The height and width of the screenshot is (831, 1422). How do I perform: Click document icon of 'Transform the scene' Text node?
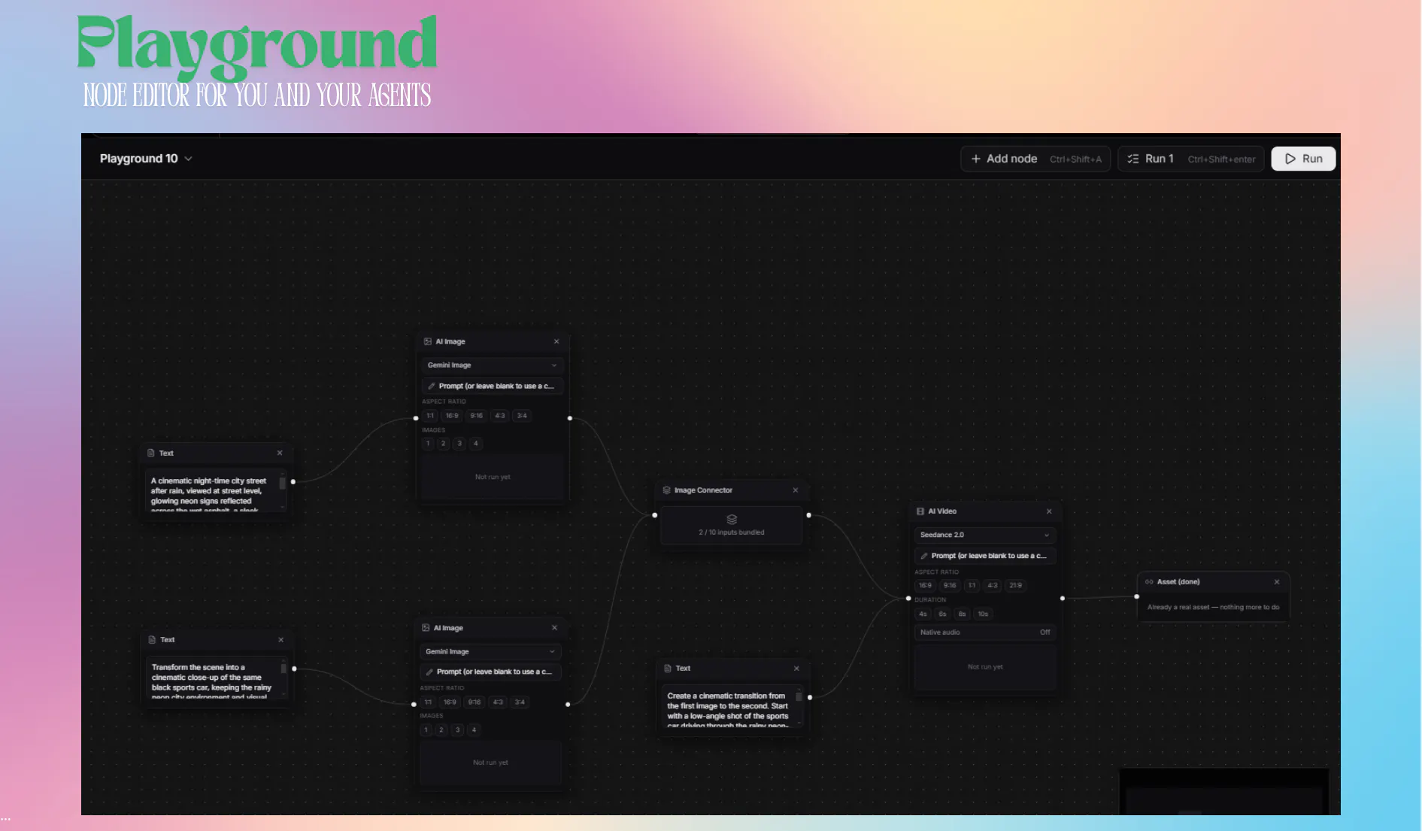coord(152,640)
